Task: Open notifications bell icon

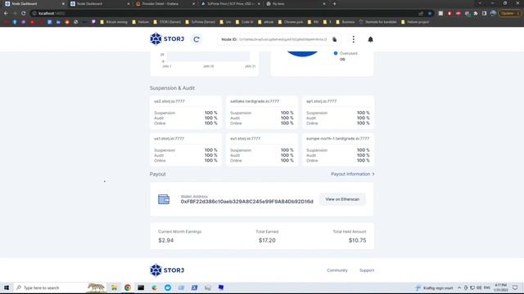Action: (370, 39)
